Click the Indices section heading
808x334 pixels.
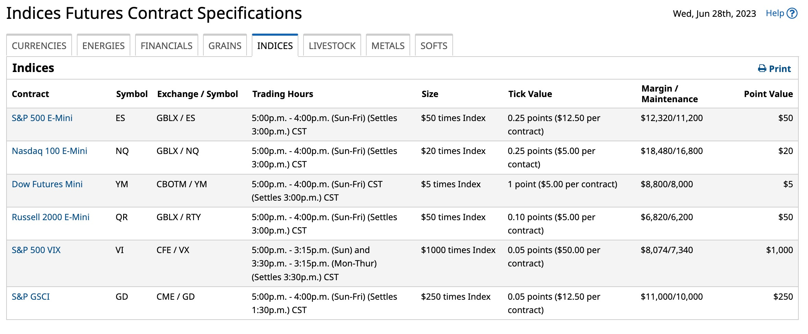click(33, 68)
